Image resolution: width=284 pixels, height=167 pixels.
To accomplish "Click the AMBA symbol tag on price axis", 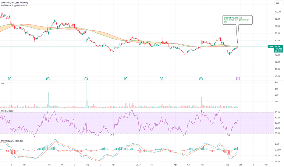I will pyautogui.click(x=271, y=47).
